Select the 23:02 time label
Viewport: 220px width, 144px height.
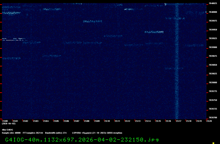(x=25, y=121)
